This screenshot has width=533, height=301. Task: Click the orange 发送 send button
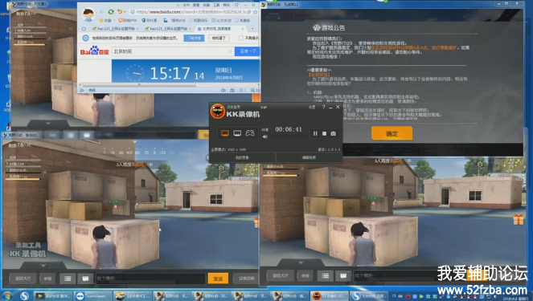coord(218,279)
